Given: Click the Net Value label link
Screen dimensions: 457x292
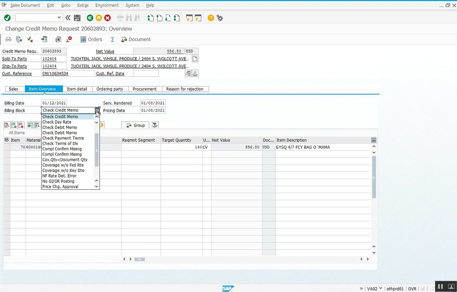Looking at the screenshot, I should point(105,51).
